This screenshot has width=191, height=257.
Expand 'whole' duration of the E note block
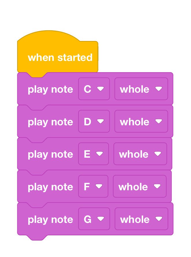(x=140, y=154)
